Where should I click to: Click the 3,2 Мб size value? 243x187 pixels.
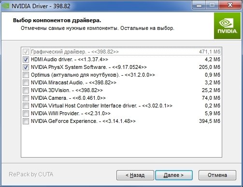(x=213, y=82)
